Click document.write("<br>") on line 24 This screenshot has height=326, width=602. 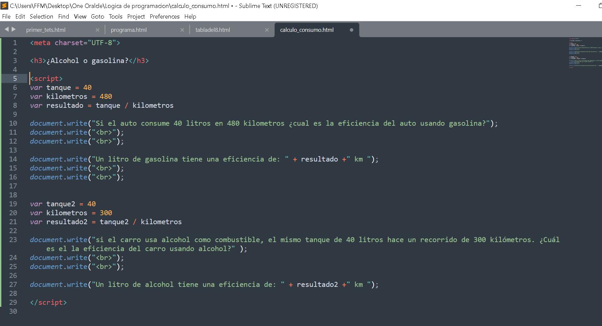coord(77,258)
